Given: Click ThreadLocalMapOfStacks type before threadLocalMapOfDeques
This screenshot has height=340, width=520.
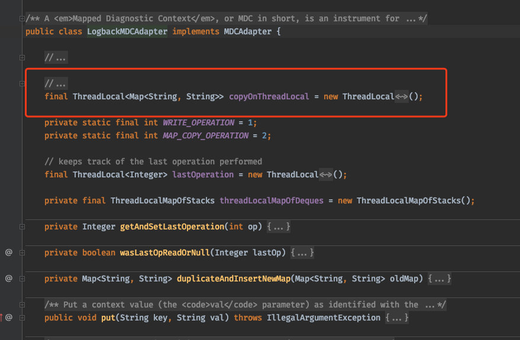Looking at the screenshot, I should tap(163, 200).
